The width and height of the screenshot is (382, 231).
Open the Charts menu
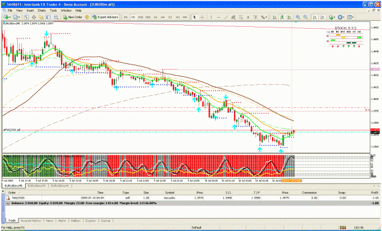[x=42, y=10]
